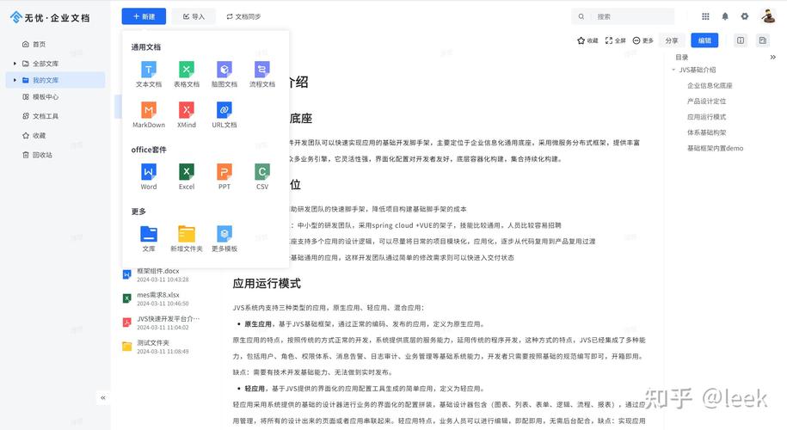This screenshot has width=787, height=430.
Task: Create a new 流程文档 flowchart
Action: coord(262,74)
